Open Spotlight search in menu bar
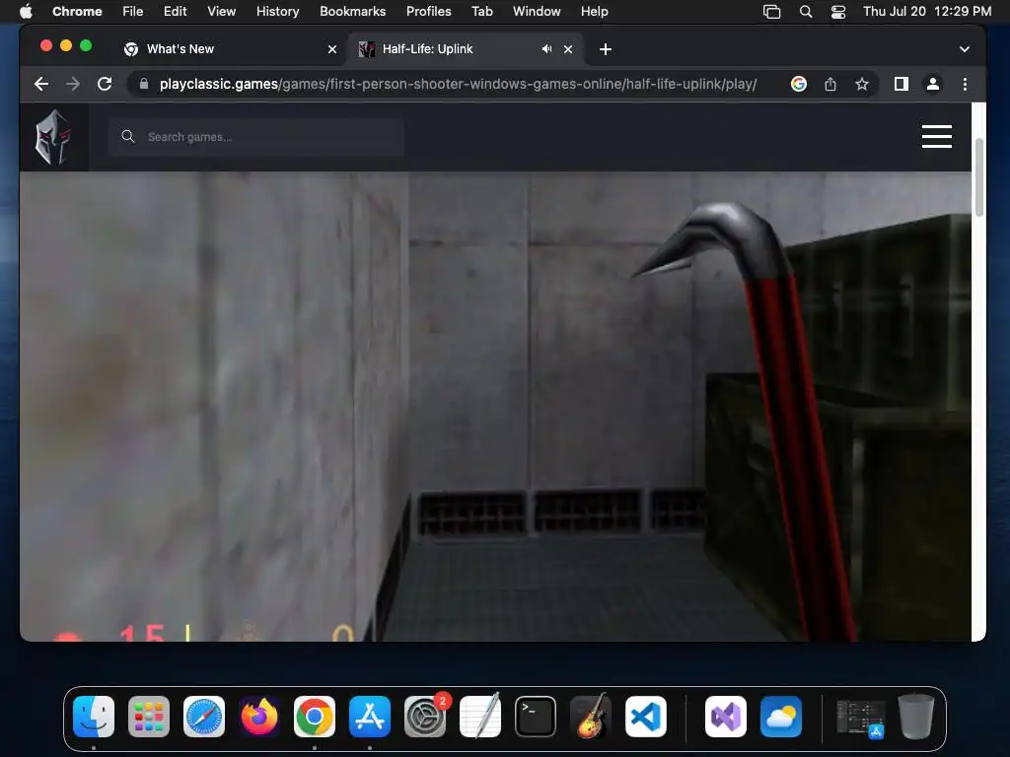 pos(805,11)
